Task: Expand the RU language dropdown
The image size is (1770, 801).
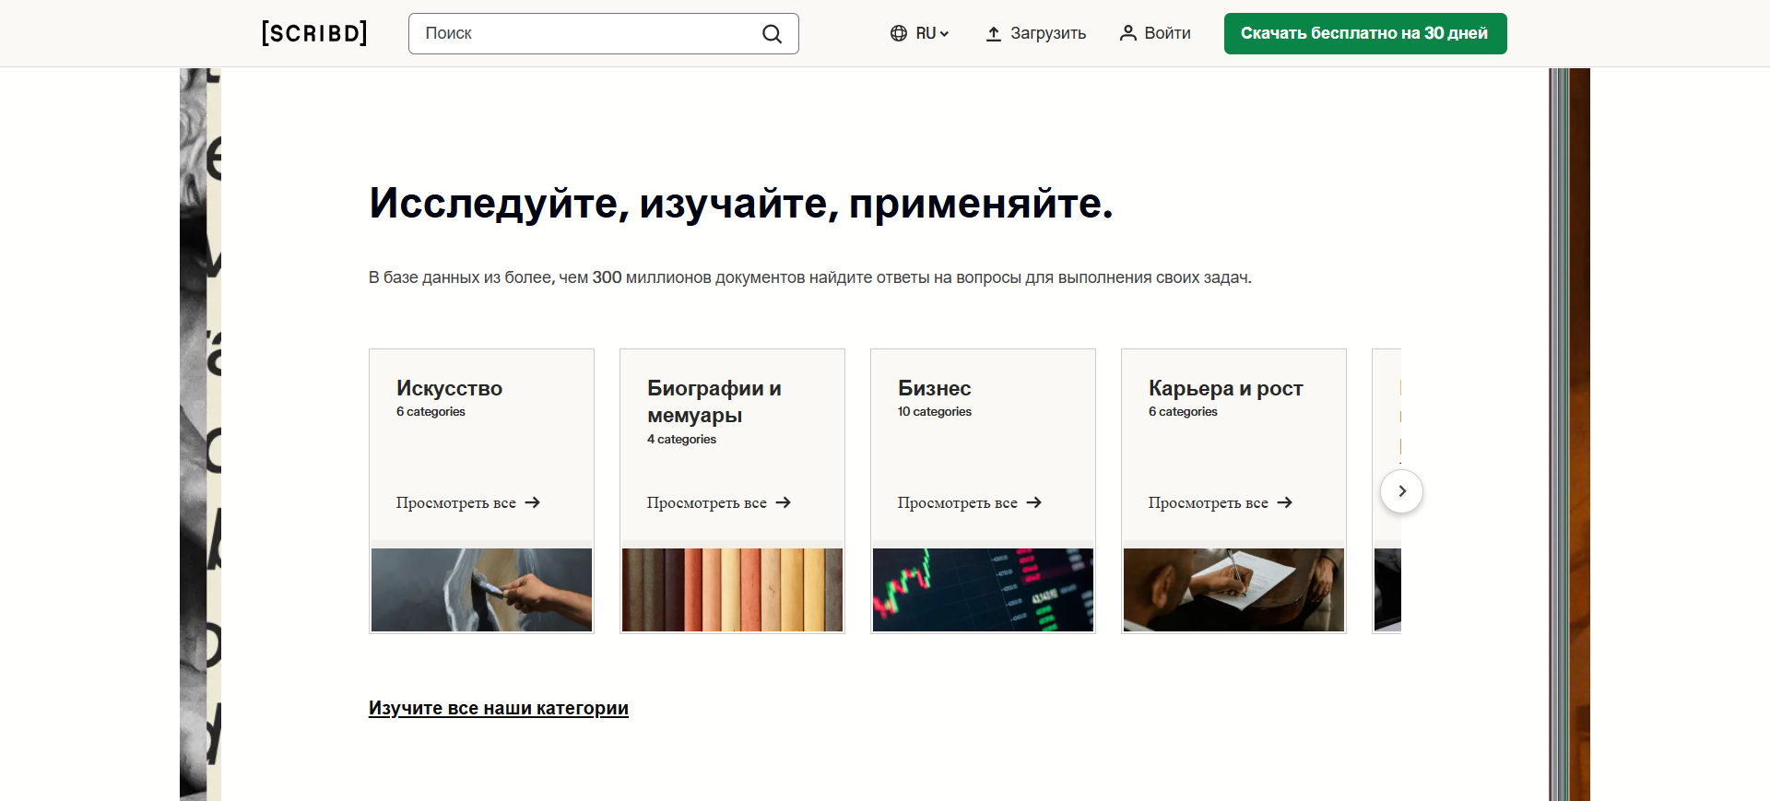Action: pos(932,33)
